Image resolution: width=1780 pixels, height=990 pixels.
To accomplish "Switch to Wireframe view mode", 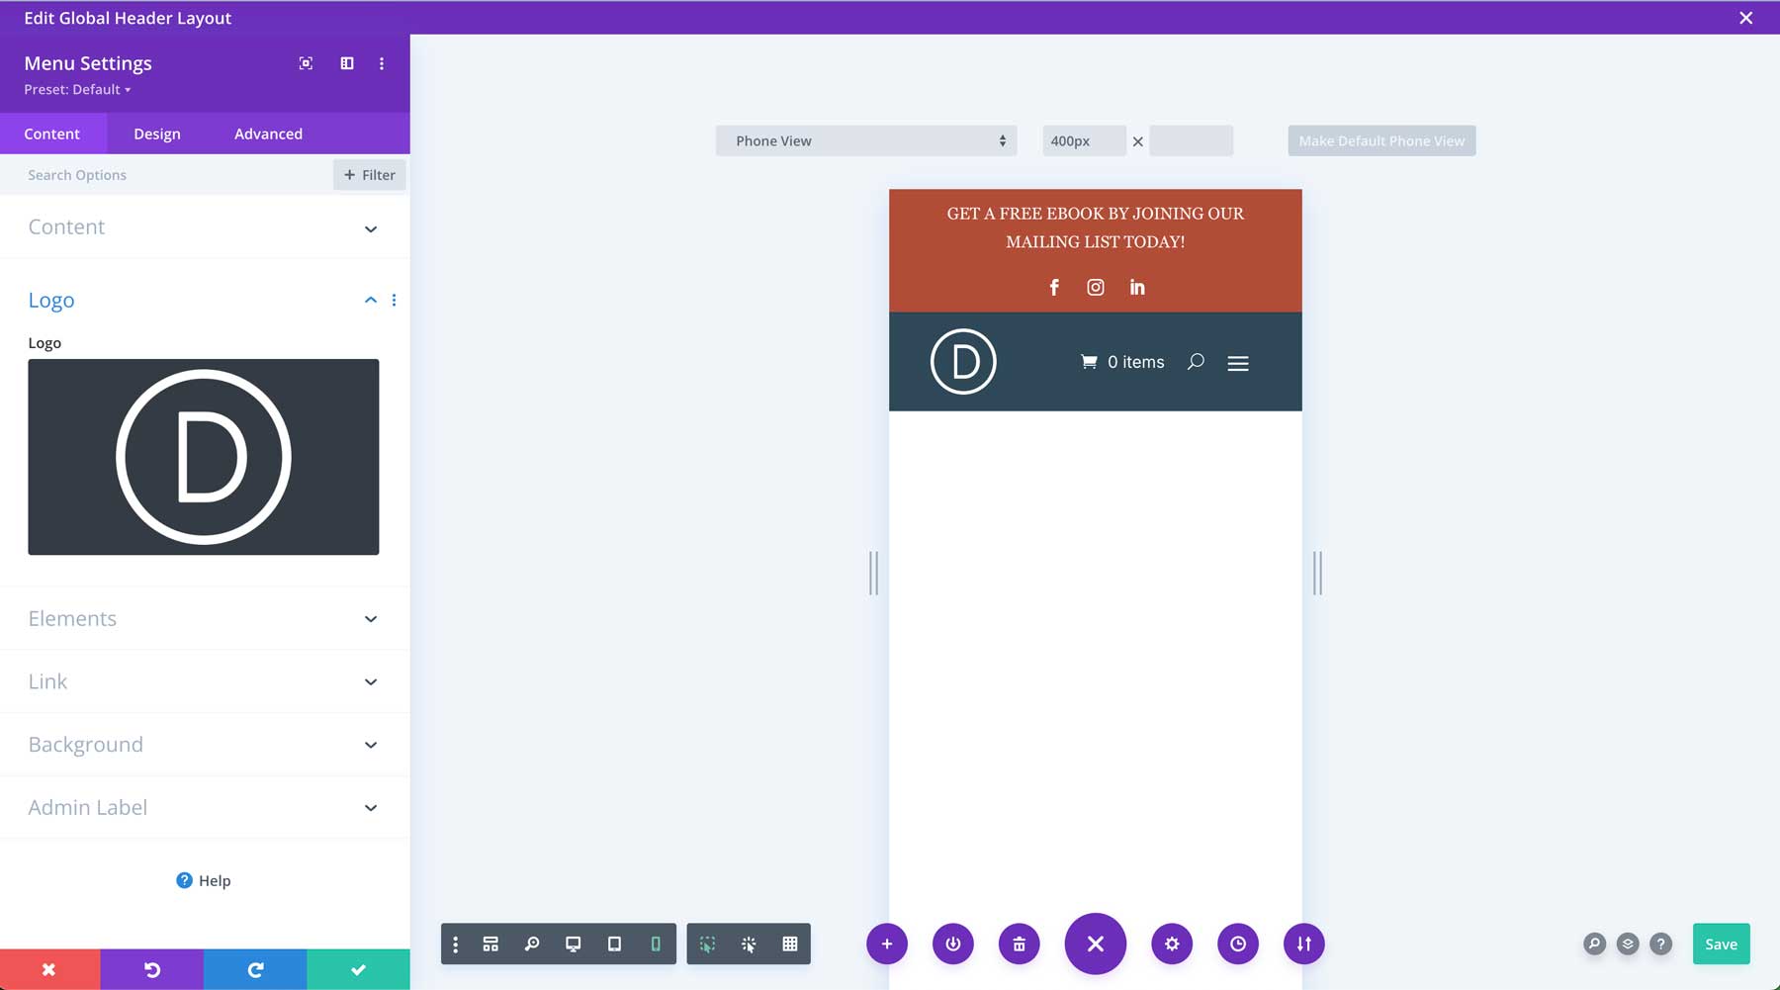I will (x=490, y=944).
